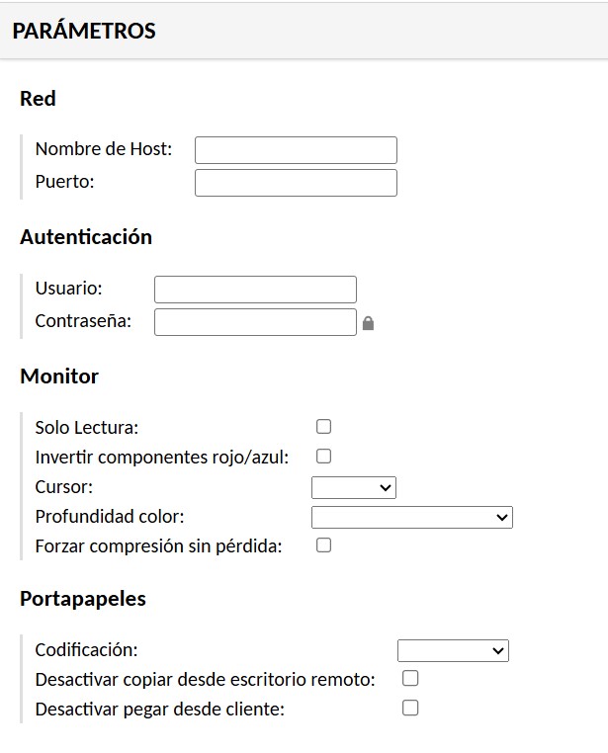The image size is (608, 753).
Task: Open the Cursor dropdown
Action: tap(353, 487)
